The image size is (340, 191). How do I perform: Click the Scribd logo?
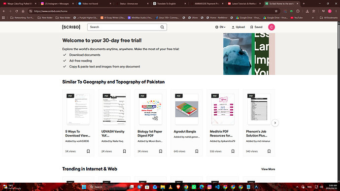71,27
